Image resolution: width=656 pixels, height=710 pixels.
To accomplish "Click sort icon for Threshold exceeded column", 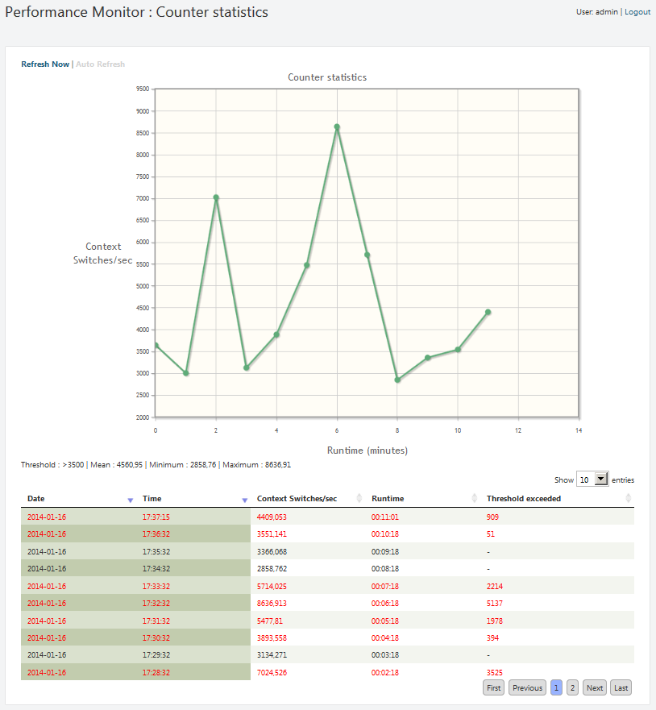I will [628, 499].
